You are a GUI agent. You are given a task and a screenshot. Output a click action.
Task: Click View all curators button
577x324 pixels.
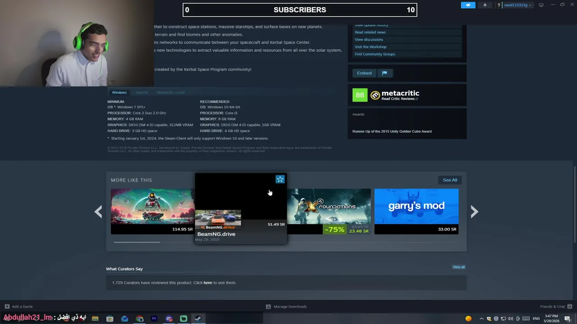point(458,267)
